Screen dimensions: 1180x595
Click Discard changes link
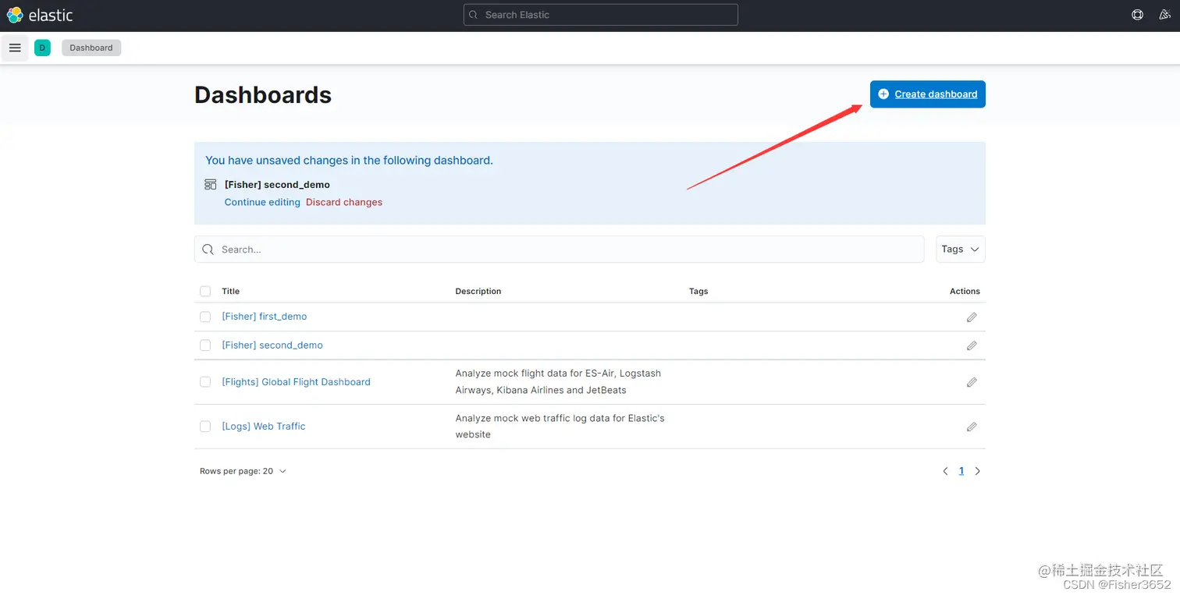tap(344, 202)
